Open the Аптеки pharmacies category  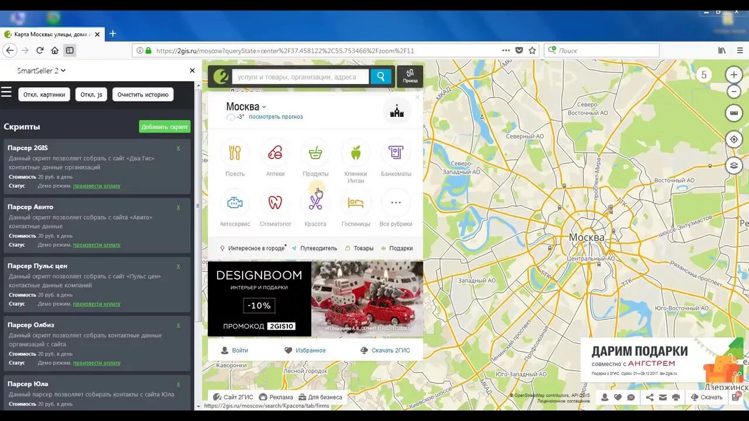pos(275,158)
